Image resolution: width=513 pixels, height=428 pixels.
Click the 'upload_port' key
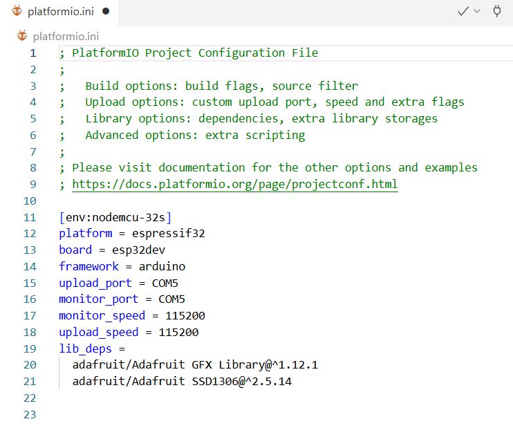click(95, 283)
